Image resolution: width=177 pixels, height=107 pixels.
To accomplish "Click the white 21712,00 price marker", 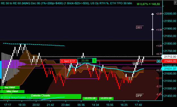I will pos(169,57).
